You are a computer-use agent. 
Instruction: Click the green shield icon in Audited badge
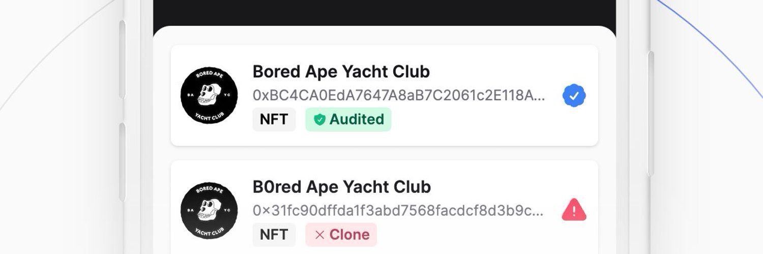point(319,120)
